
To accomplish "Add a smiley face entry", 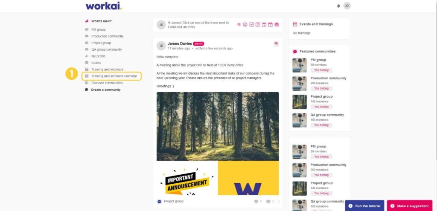I will pyautogui.click(x=245, y=24).
